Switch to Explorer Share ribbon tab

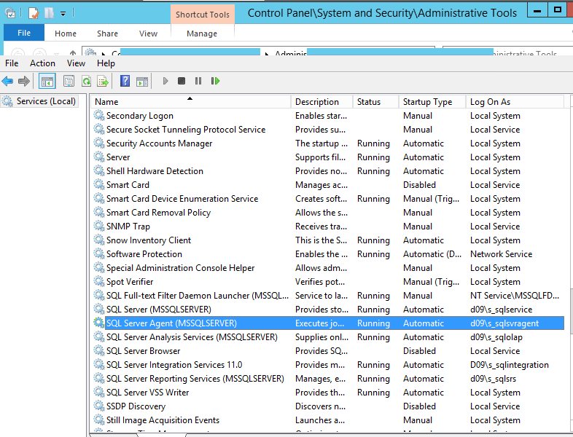tap(107, 34)
